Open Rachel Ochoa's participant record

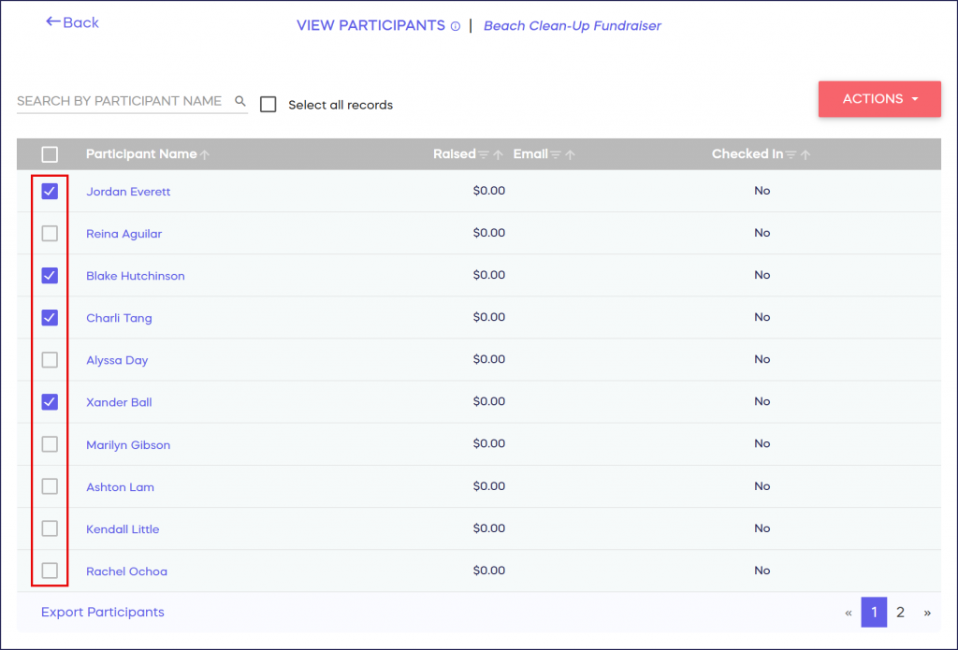126,571
